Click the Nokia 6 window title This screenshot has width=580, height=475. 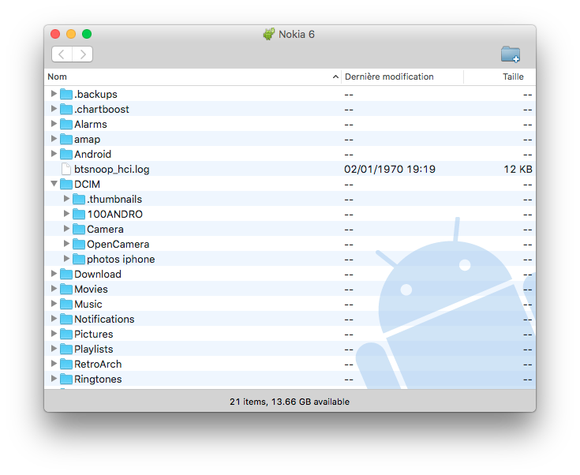point(297,35)
